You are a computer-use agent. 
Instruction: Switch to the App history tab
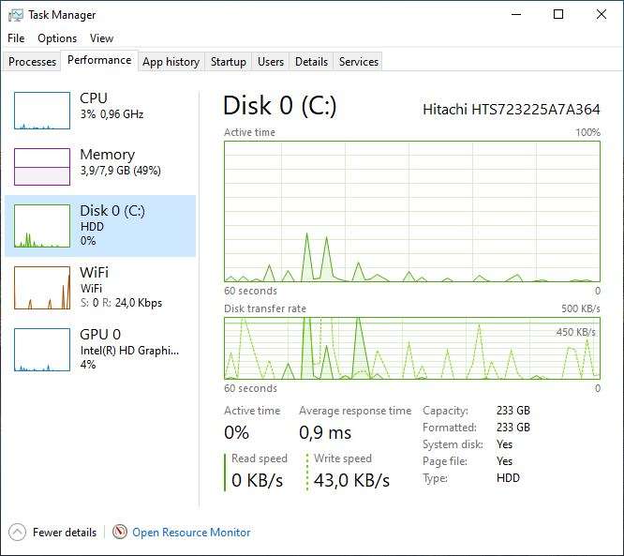171,62
